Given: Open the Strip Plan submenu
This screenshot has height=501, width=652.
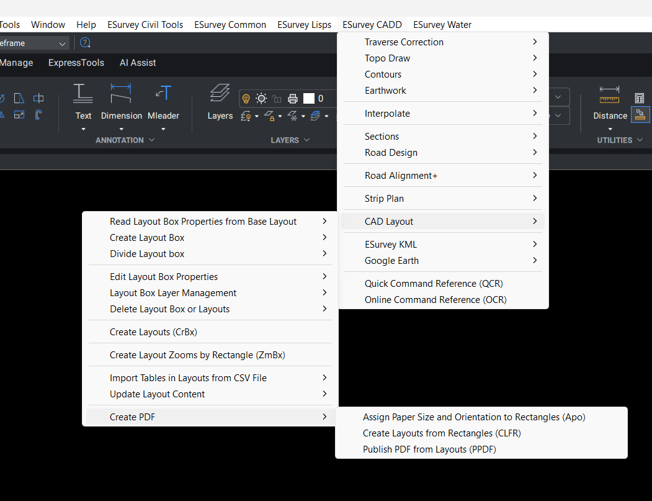Looking at the screenshot, I should click(x=443, y=199).
